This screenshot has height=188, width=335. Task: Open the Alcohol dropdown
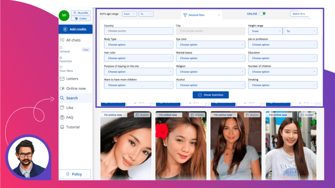211,85
